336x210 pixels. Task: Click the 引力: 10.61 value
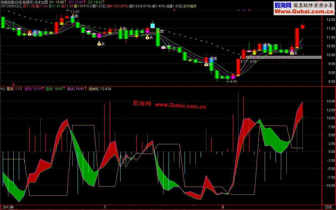33,89
